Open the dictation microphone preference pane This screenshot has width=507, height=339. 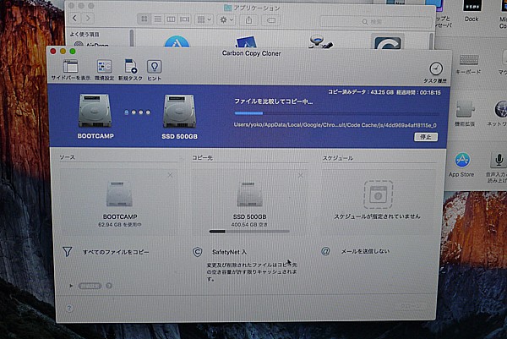[499, 167]
